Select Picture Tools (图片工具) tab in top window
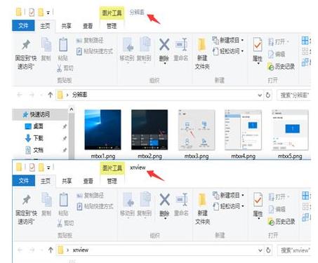 [x=112, y=13]
